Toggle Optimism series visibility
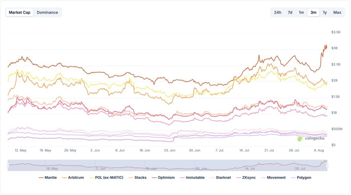 [163, 177]
